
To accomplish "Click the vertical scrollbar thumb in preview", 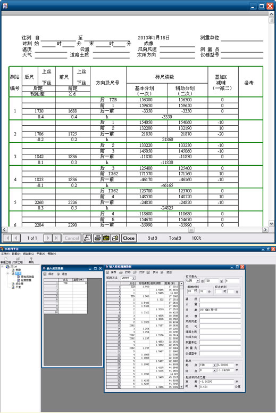I will [x=271, y=21].
